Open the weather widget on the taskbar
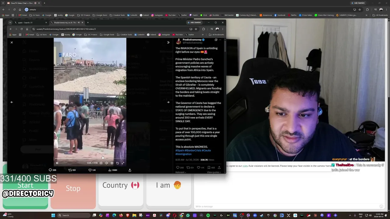The width and height of the screenshot is (390, 219). coord(8,215)
